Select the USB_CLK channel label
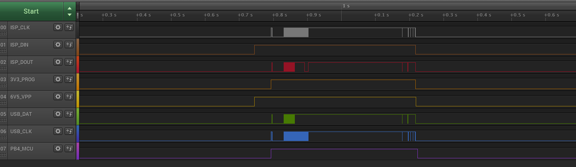 (21, 131)
